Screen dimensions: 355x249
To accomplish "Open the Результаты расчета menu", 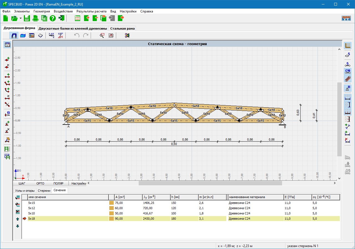I will coord(91,11).
